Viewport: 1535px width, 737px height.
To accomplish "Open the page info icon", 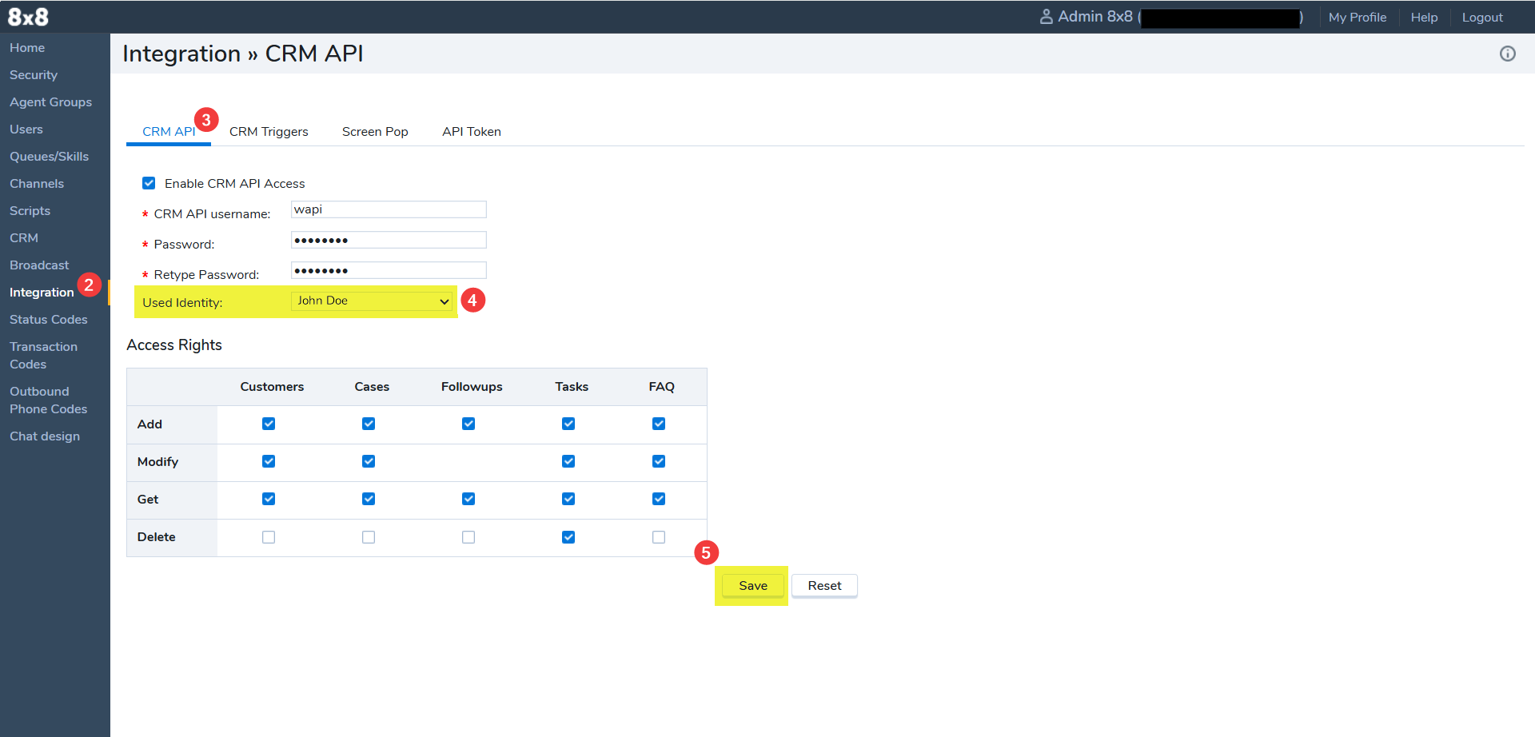I will point(1507,54).
